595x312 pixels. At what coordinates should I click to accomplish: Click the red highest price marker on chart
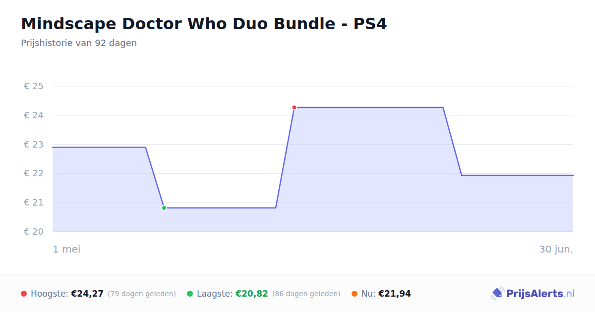pyautogui.click(x=294, y=107)
